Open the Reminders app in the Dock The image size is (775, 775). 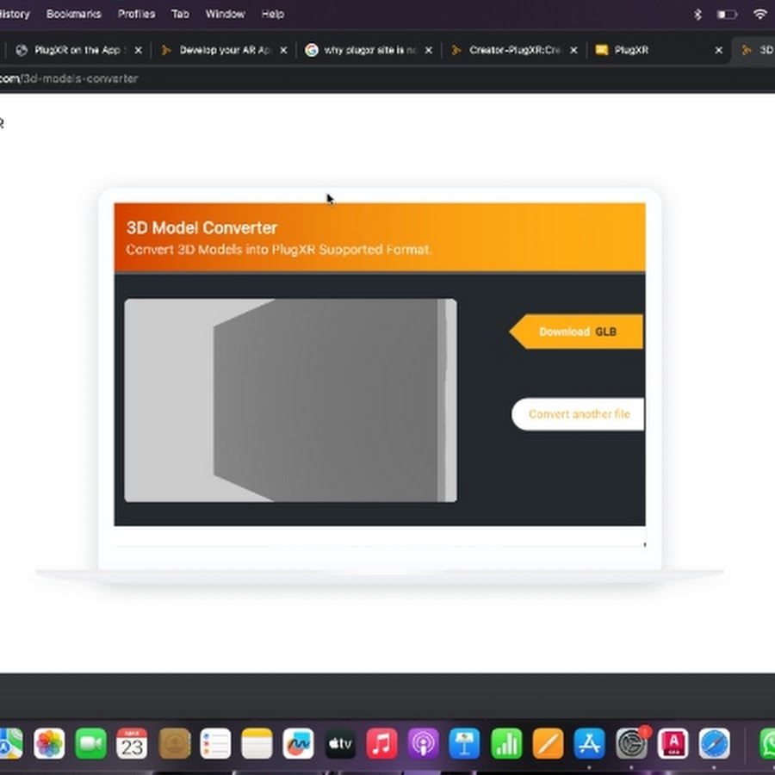215,743
